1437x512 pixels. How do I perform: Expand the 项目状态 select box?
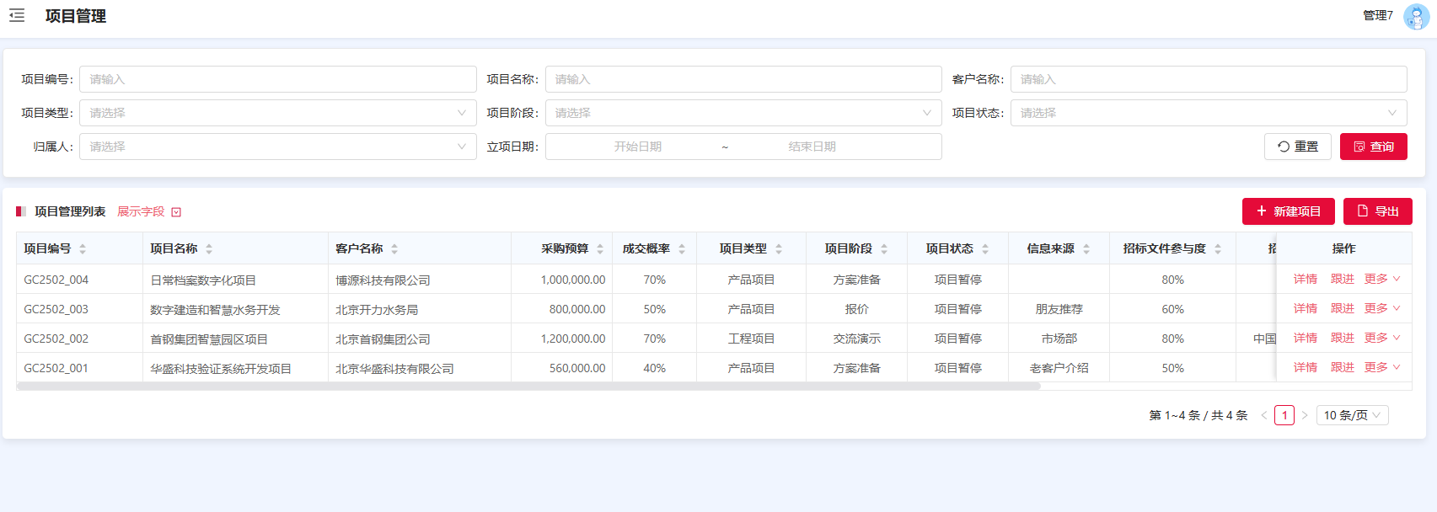coord(1208,113)
